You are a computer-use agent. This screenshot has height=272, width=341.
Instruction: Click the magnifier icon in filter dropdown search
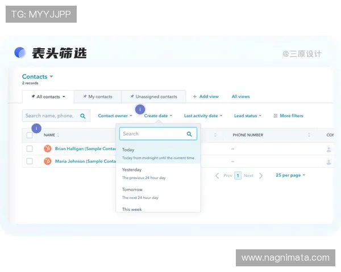click(189, 134)
